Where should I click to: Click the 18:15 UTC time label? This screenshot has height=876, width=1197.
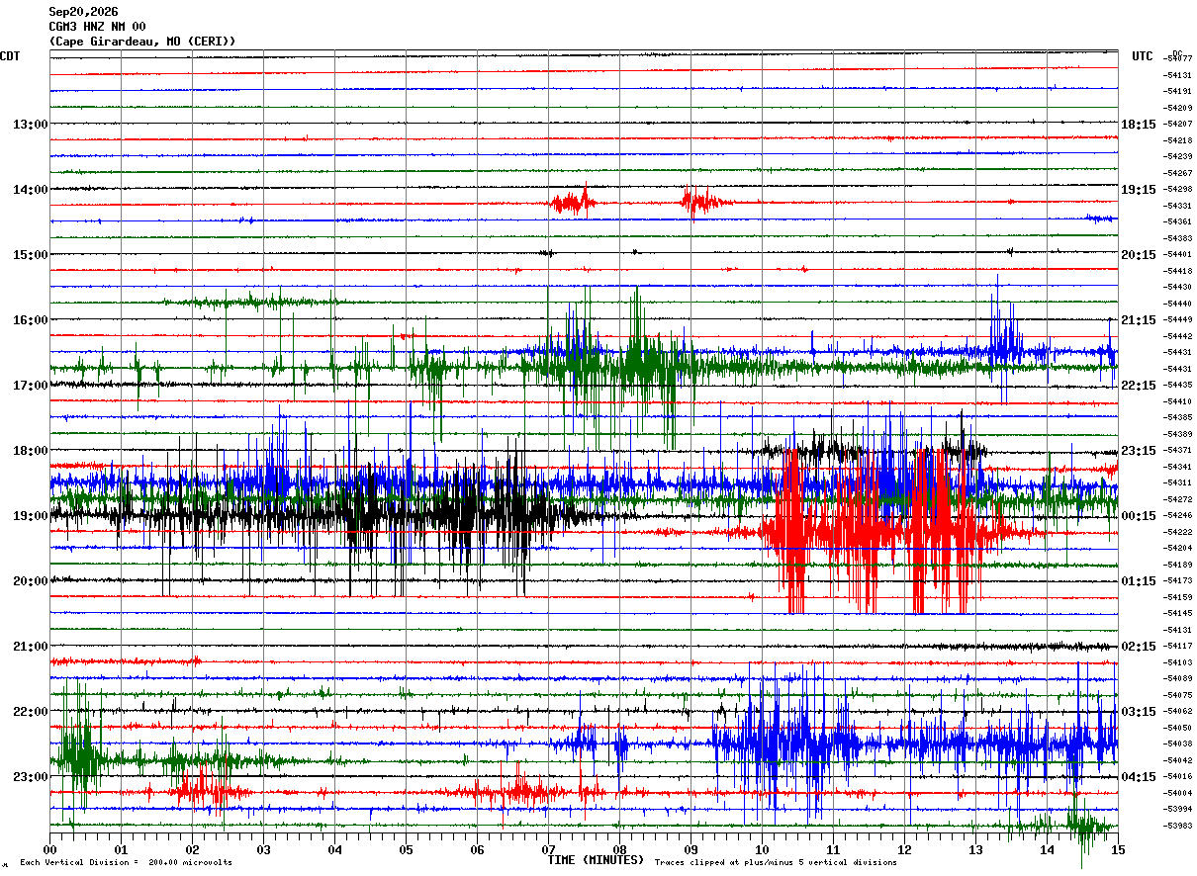[x=1139, y=125]
